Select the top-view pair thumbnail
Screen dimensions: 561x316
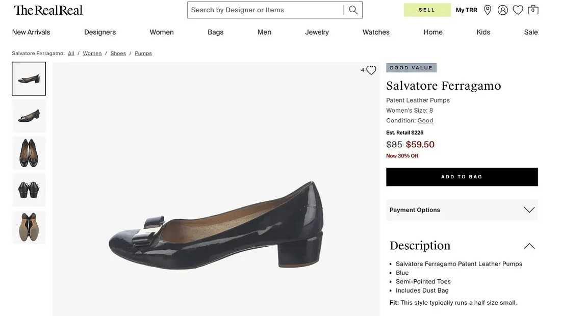[x=29, y=153]
